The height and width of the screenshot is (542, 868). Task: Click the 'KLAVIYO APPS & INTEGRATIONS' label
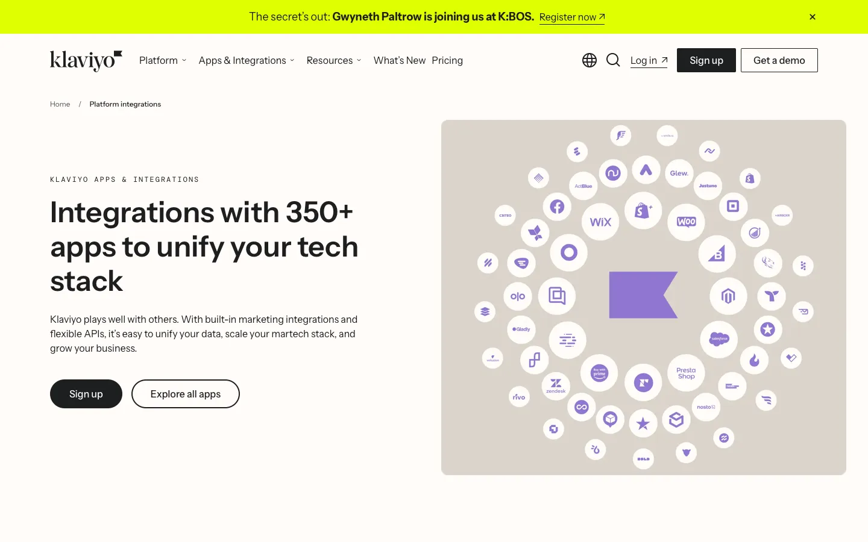(x=125, y=179)
